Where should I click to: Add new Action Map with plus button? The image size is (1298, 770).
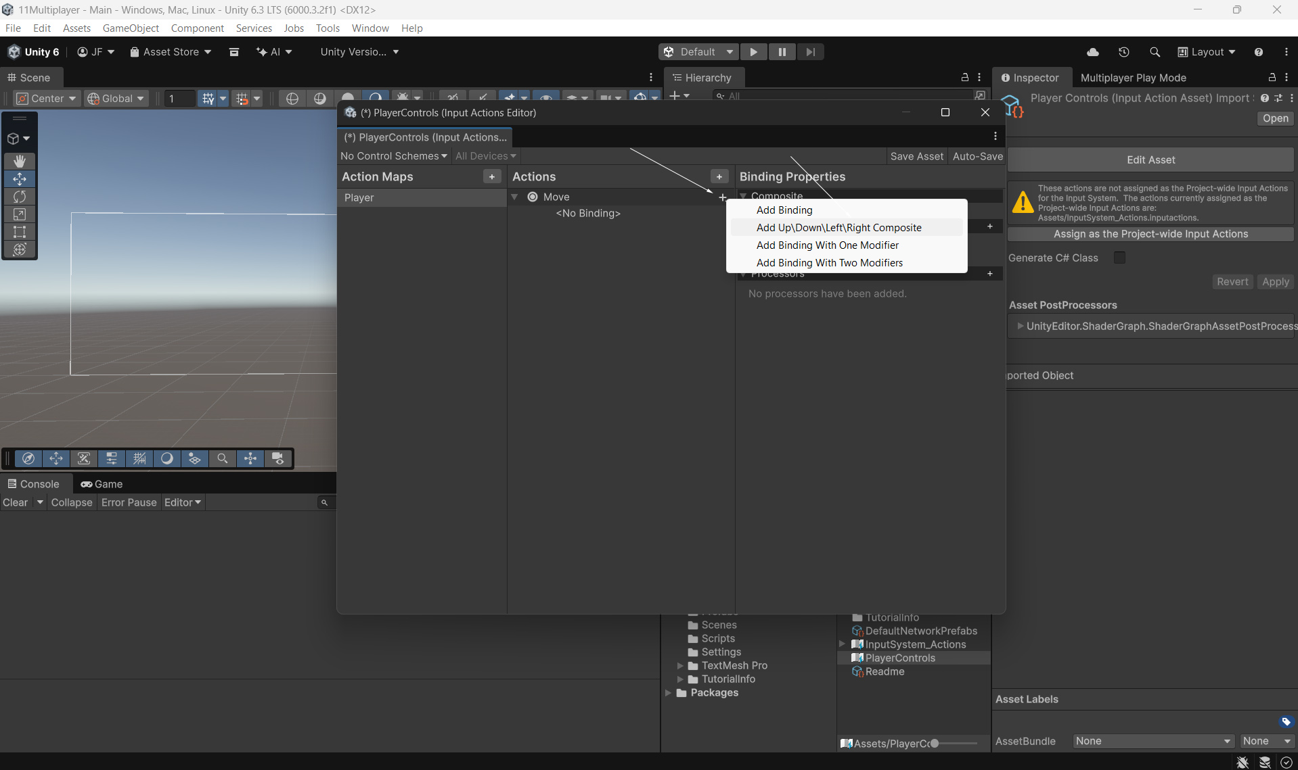click(x=492, y=176)
